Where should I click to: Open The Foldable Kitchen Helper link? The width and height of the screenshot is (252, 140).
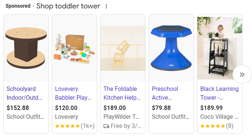point(122,93)
